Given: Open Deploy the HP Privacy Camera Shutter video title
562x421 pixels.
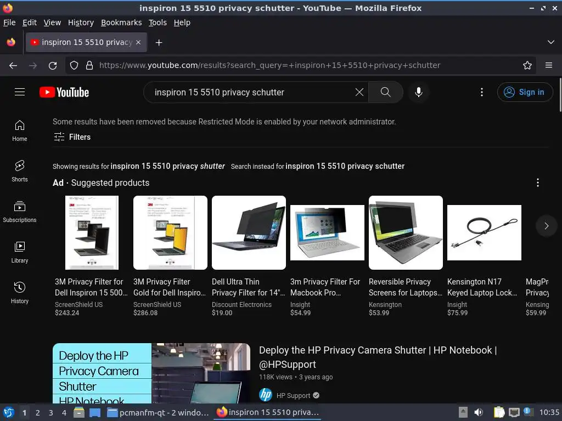Looking at the screenshot, I should click(x=378, y=357).
